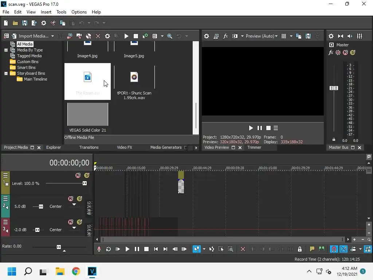Select the video event on track 1
This screenshot has height=280, width=373.
pyautogui.click(x=181, y=182)
